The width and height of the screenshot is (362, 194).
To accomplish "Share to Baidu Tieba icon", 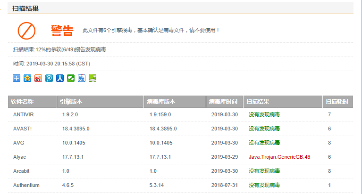I will click(82, 78).
